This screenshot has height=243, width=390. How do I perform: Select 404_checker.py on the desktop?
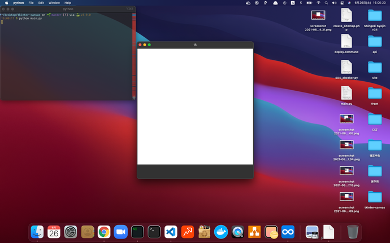click(346, 70)
